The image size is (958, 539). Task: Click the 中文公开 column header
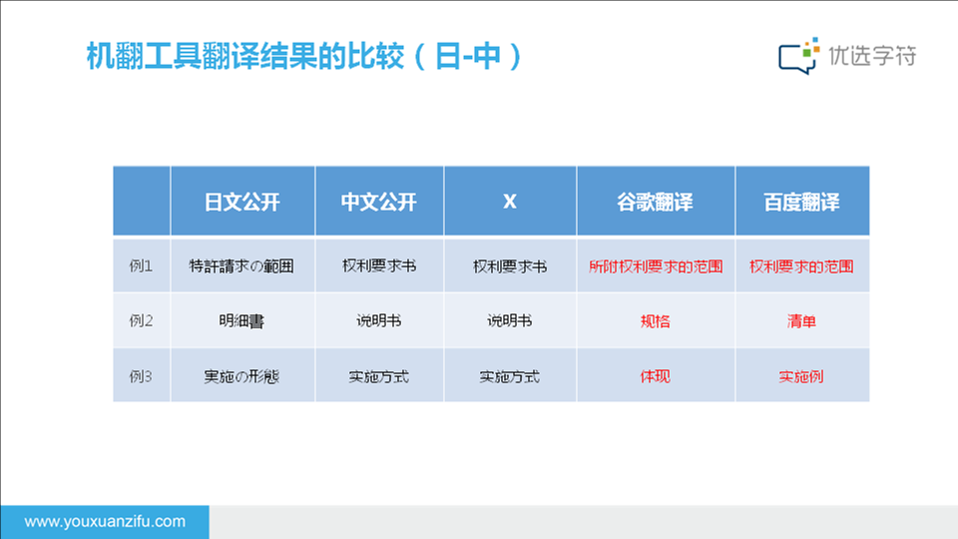379,202
